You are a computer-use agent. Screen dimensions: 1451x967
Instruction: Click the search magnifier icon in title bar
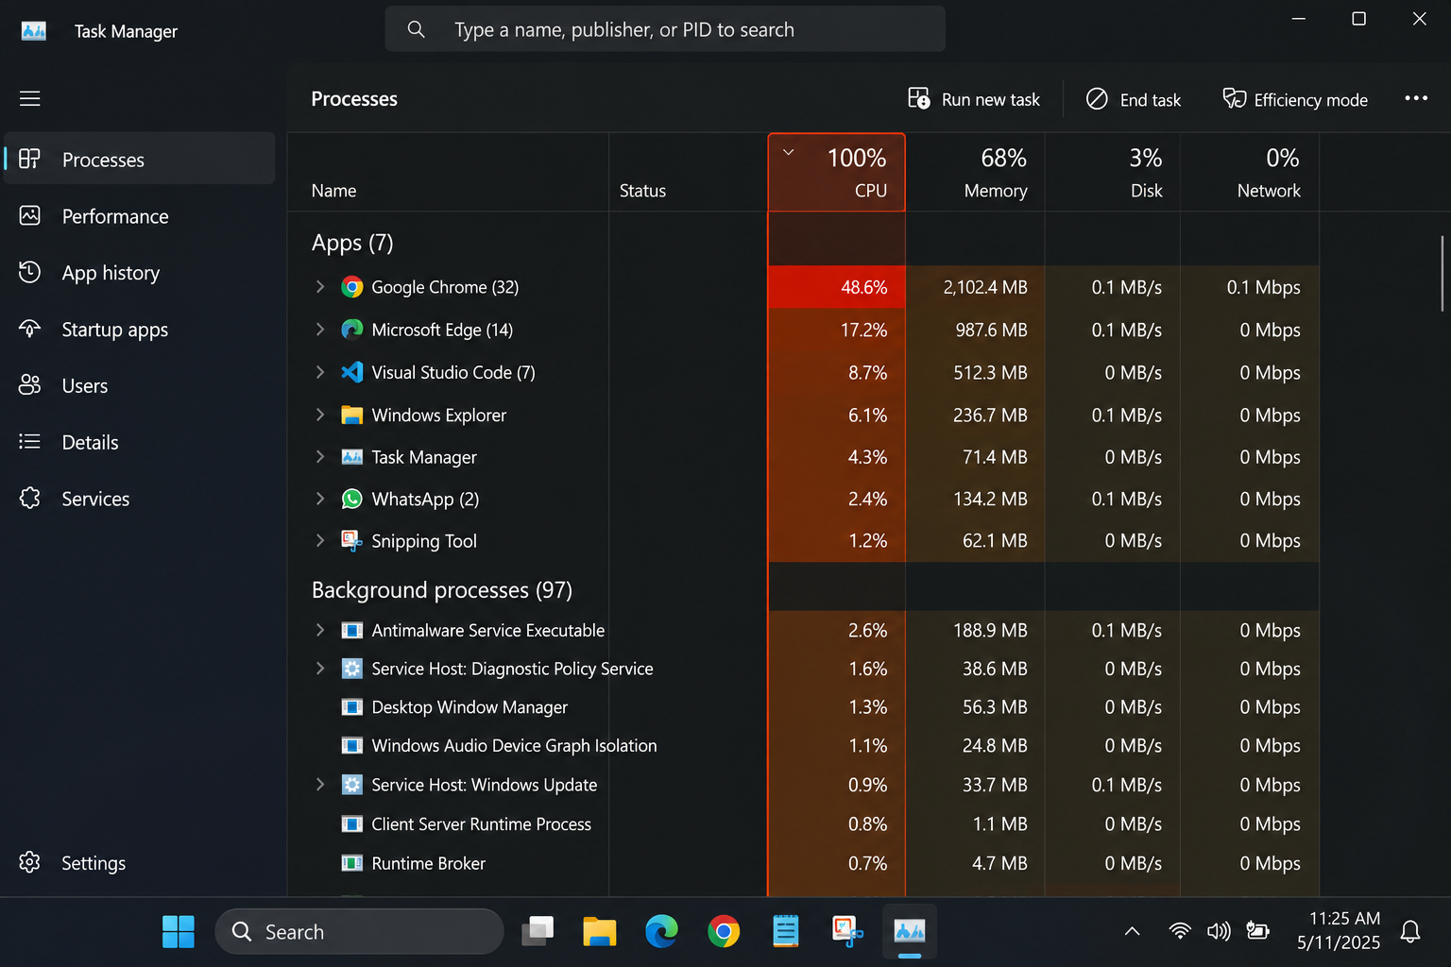point(416,29)
